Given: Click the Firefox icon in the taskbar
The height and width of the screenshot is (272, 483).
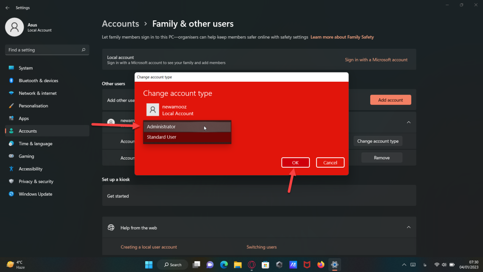Looking at the screenshot, I should pyautogui.click(x=321, y=264).
